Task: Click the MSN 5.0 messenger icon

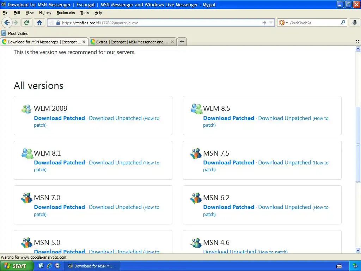Action: coord(27,243)
